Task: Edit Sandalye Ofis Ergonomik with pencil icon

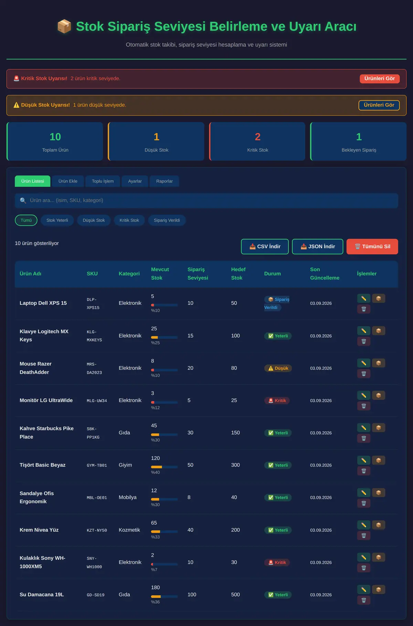Action: point(364,493)
